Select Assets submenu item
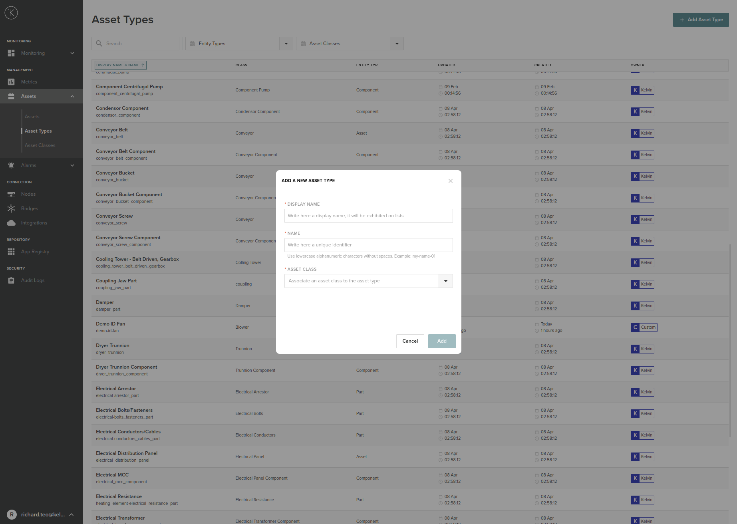Viewport: 737px width, 524px height. pos(32,116)
